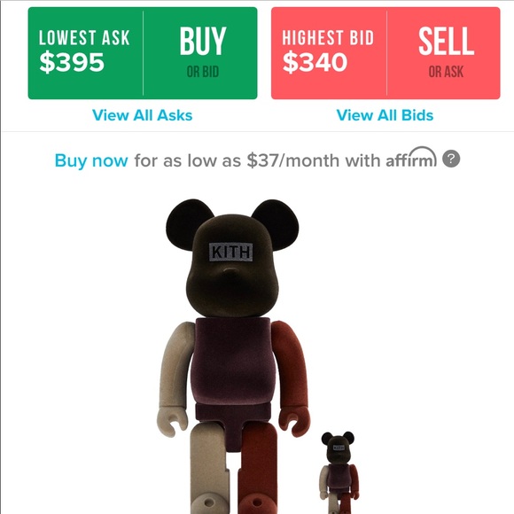The image size is (514, 514).
Task: Tap the green BUY button
Action: click(x=203, y=41)
